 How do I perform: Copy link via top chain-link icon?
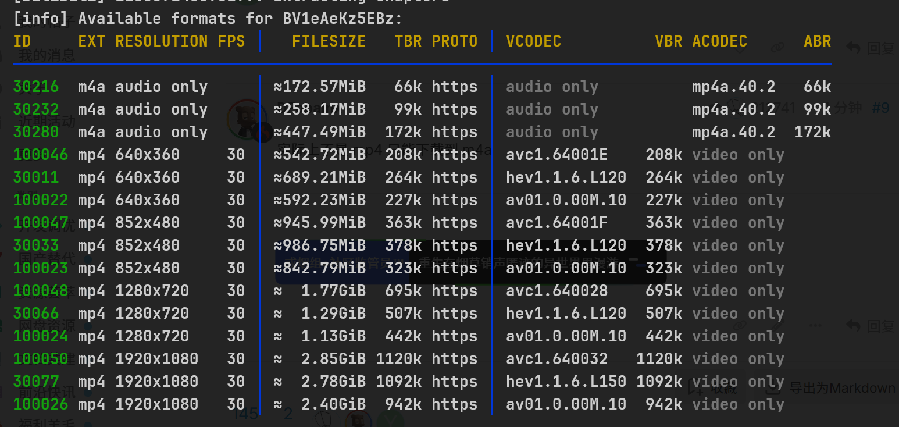[777, 48]
